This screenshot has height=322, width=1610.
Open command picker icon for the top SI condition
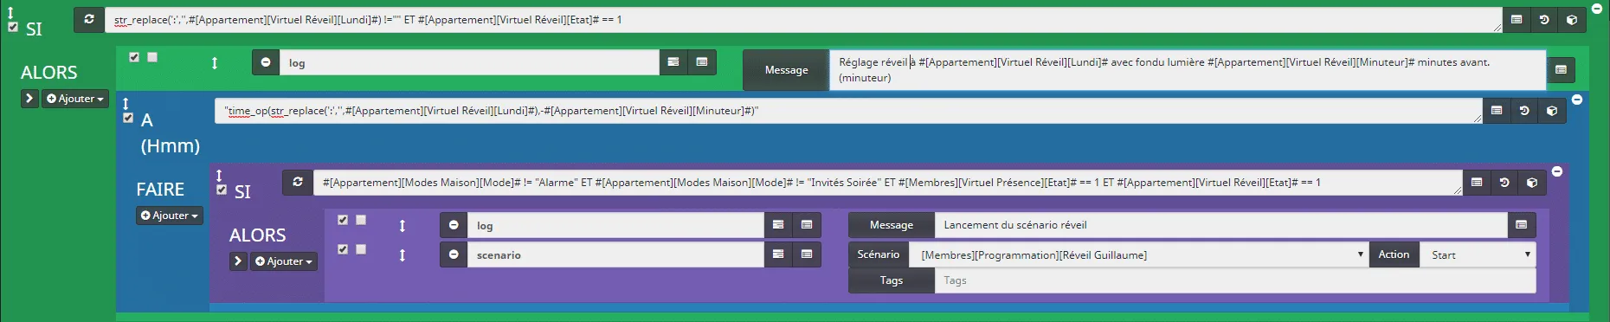tap(1517, 19)
